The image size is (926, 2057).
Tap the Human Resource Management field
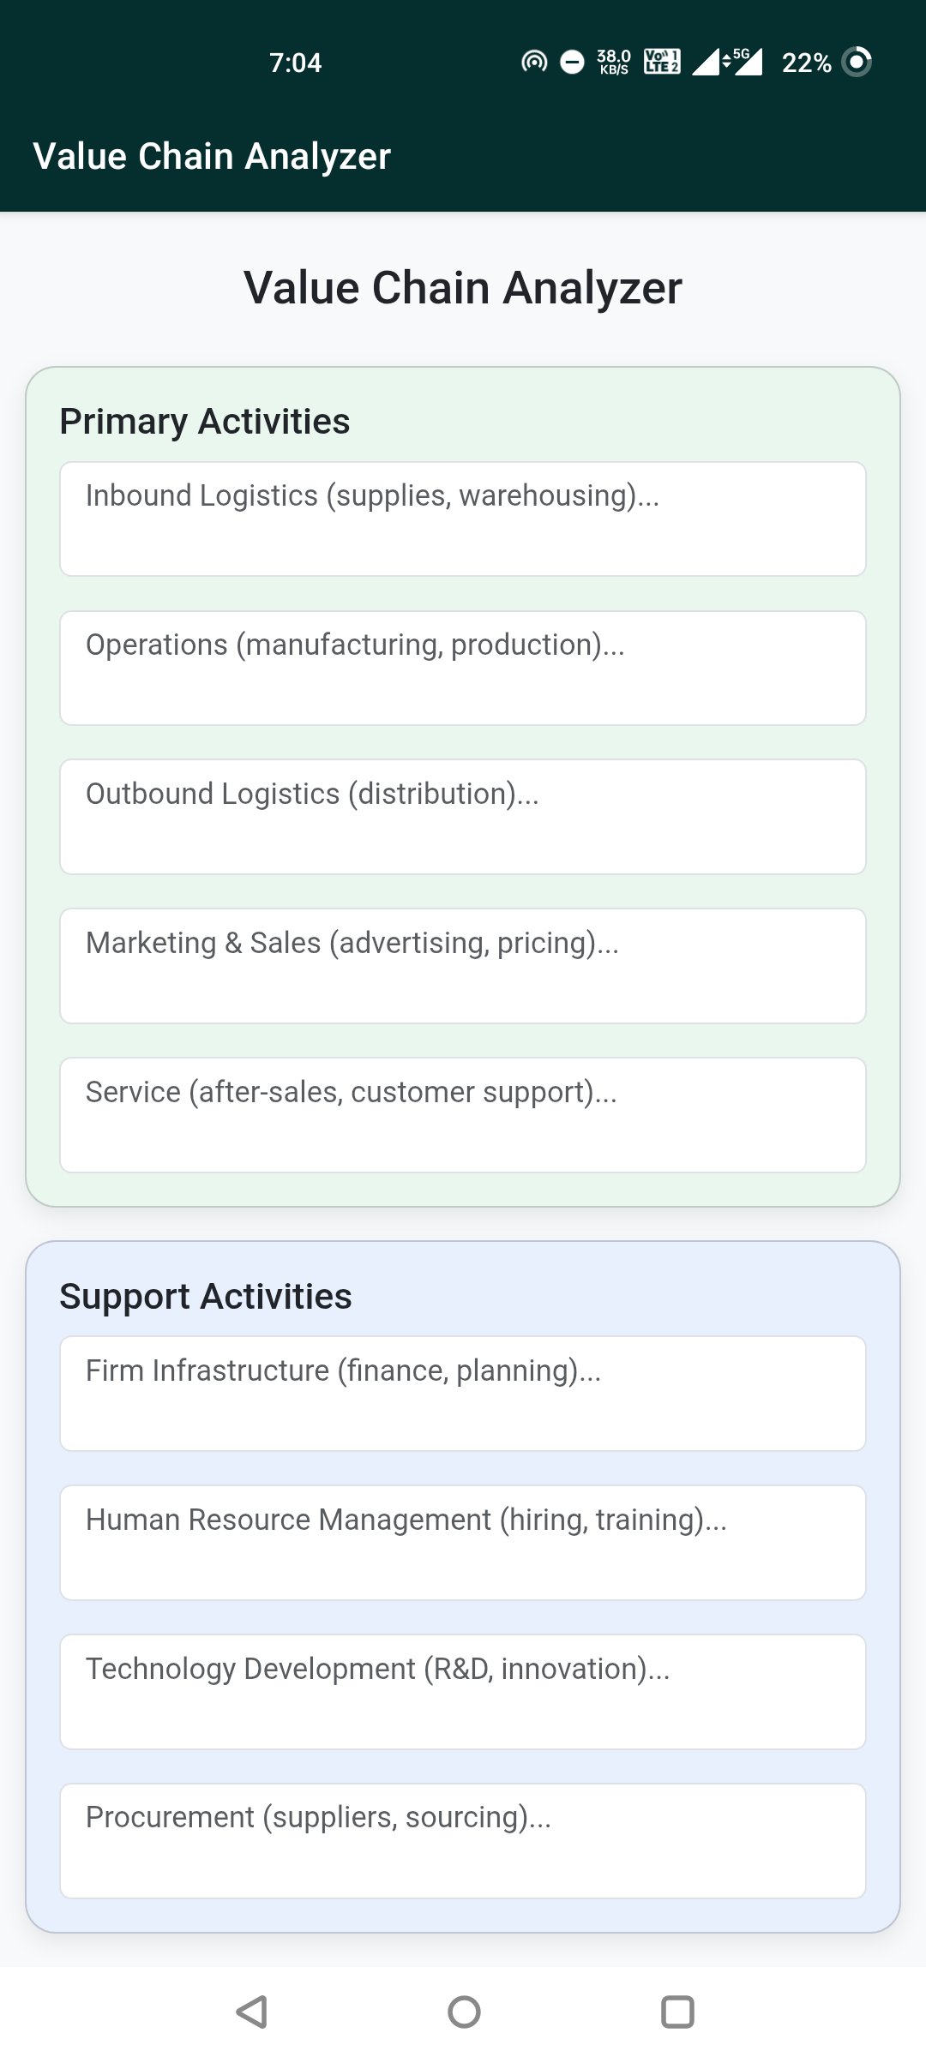tap(463, 1543)
